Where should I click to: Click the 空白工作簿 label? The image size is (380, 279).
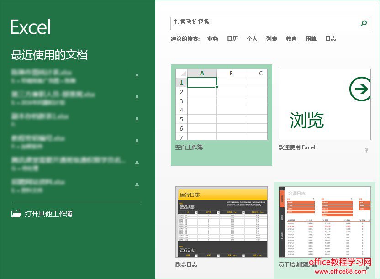coord(189,147)
